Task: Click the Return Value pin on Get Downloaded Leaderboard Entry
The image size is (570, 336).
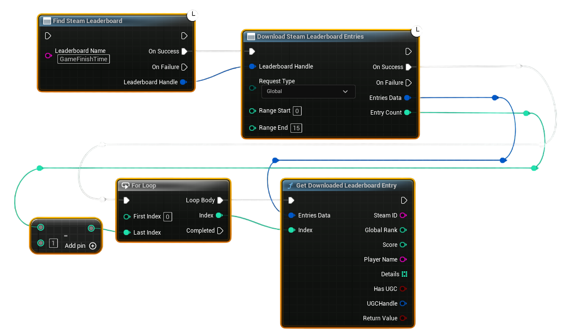Action: pos(403,318)
